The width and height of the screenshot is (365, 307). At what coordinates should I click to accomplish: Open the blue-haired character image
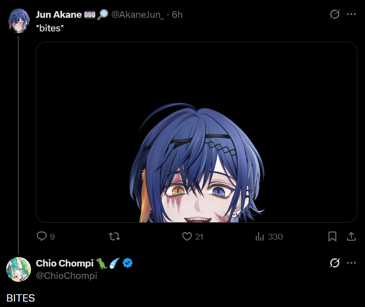(x=197, y=132)
